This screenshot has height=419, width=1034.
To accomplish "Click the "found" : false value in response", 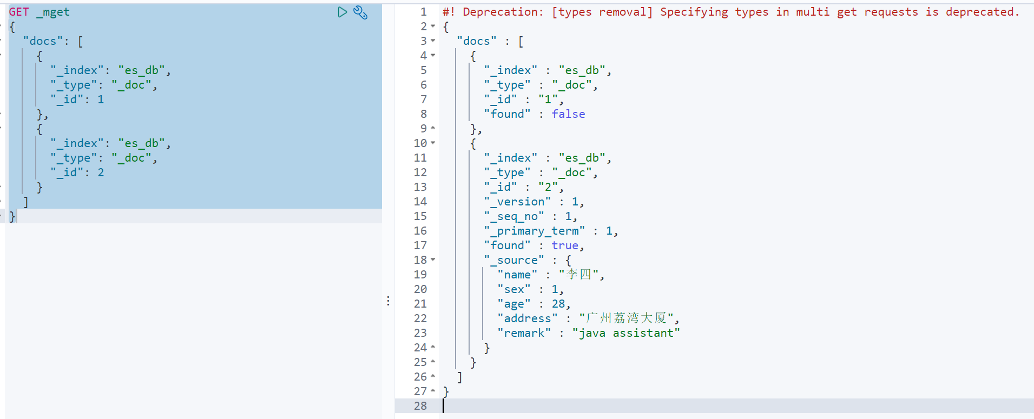I will [568, 114].
